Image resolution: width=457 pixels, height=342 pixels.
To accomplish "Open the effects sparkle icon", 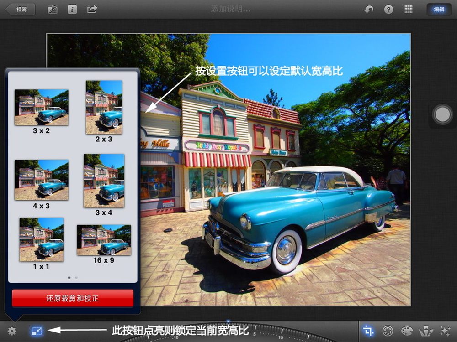I will [445, 331].
